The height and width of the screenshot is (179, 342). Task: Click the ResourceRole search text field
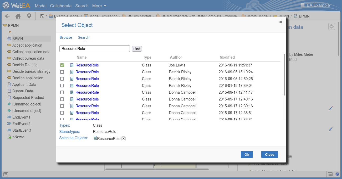[x=95, y=49]
